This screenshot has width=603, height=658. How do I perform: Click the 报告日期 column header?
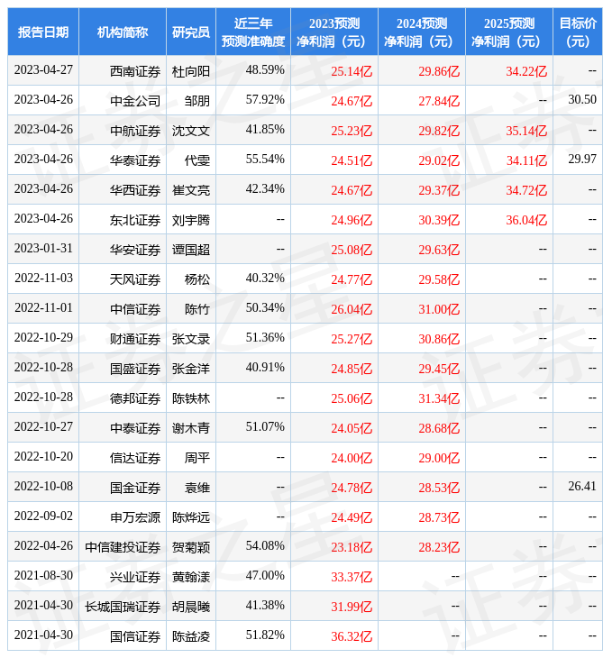click(x=43, y=32)
